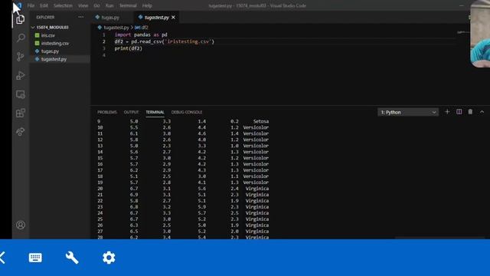Open the Source Control view

click(21, 57)
